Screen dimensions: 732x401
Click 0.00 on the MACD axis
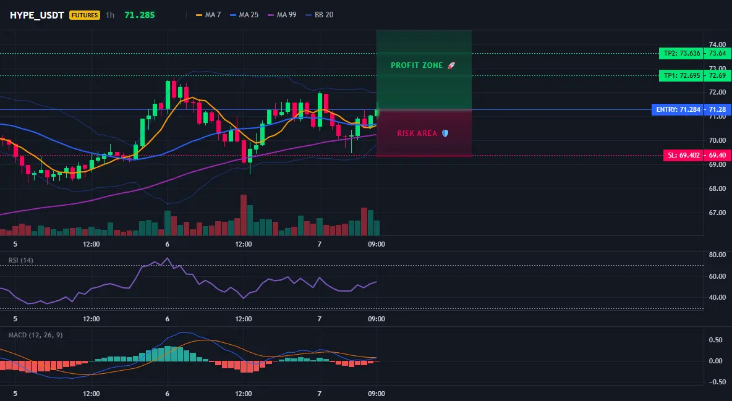(716, 361)
